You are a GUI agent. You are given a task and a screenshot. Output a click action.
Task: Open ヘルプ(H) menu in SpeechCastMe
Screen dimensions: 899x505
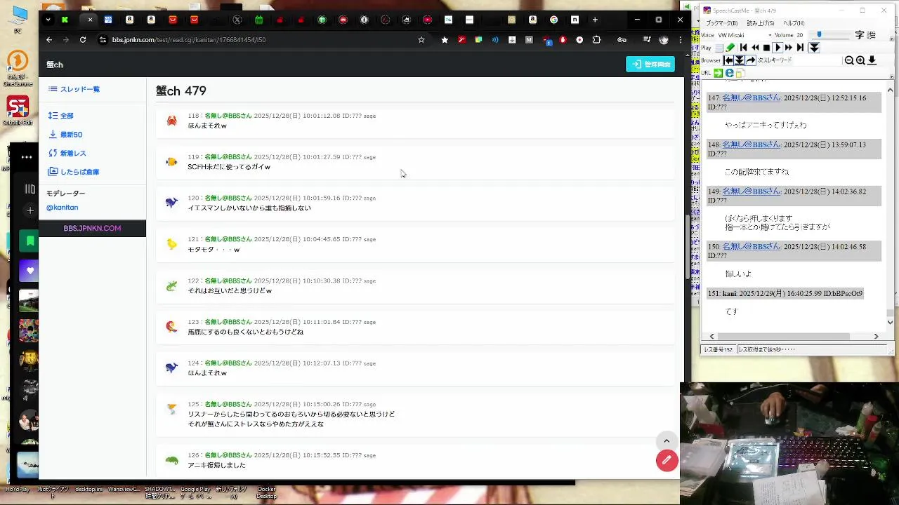(794, 23)
